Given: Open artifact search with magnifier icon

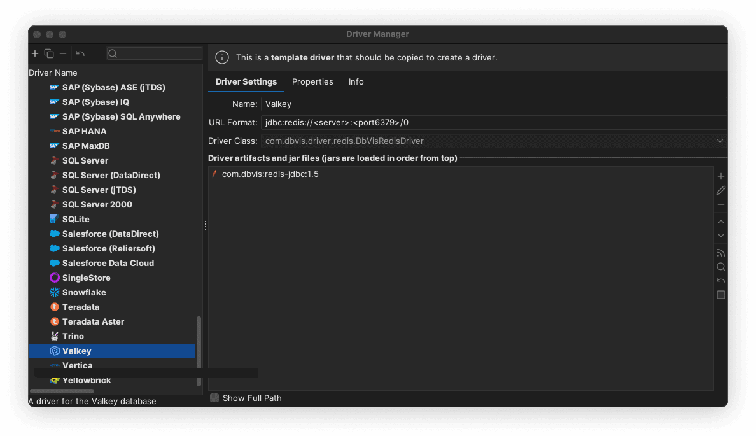Looking at the screenshot, I should coord(720,267).
